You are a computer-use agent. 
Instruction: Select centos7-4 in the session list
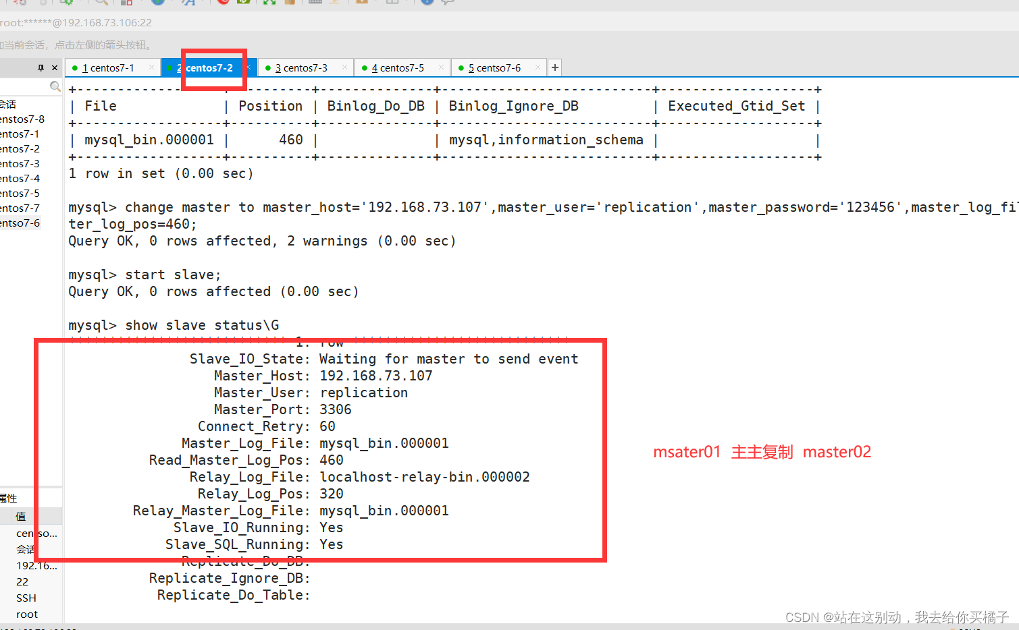point(19,178)
